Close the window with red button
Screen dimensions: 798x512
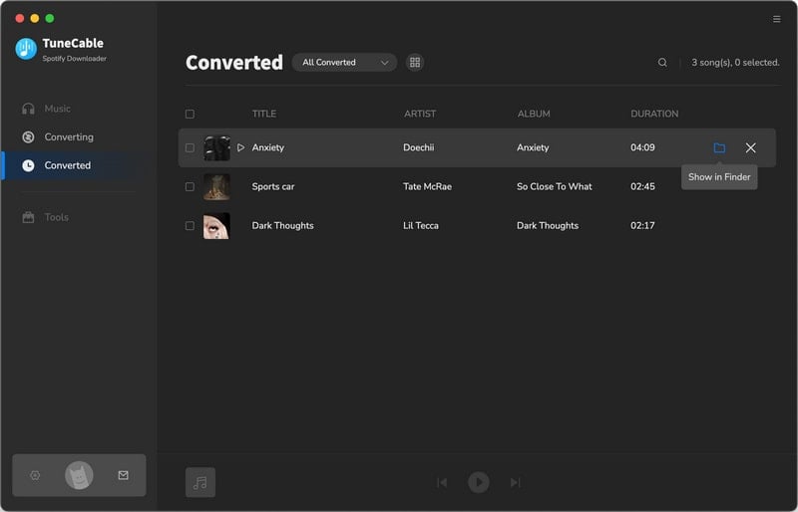click(20, 18)
